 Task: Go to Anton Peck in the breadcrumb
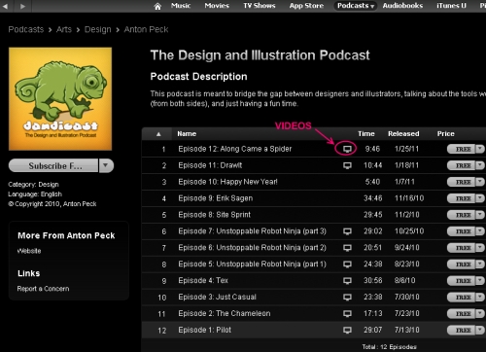(146, 29)
